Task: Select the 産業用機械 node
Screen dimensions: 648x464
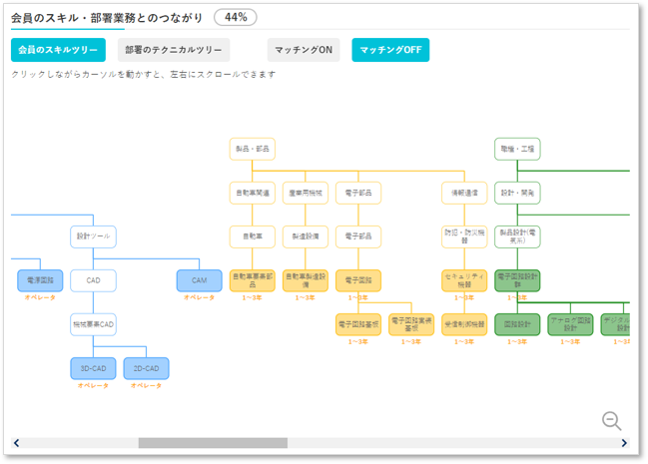Action: [x=306, y=193]
